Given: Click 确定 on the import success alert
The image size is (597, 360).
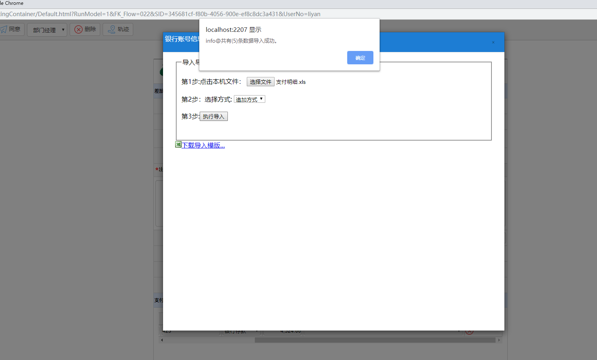Looking at the screenshot, I should click(360, 58).
